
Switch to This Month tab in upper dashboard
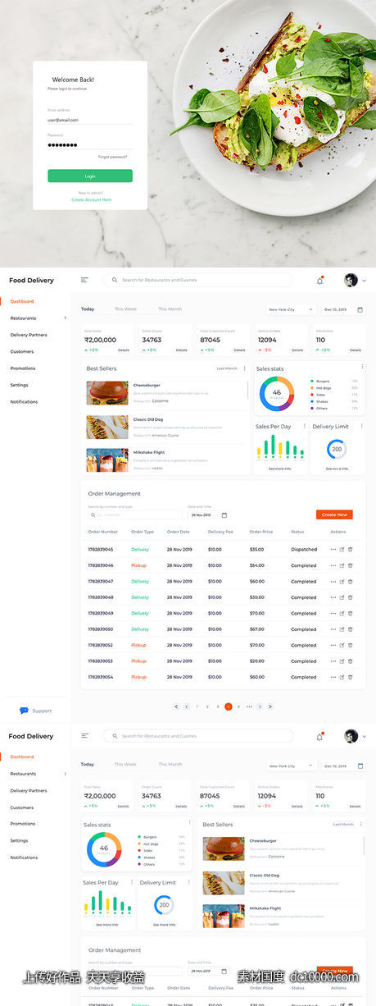tap(170, 309)
